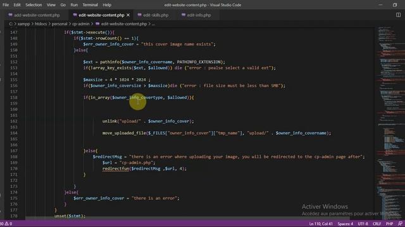Click PHP file icon on add-website-content.php tab
The height and width of the screenshot is (227, 405).
coord(10,15)
